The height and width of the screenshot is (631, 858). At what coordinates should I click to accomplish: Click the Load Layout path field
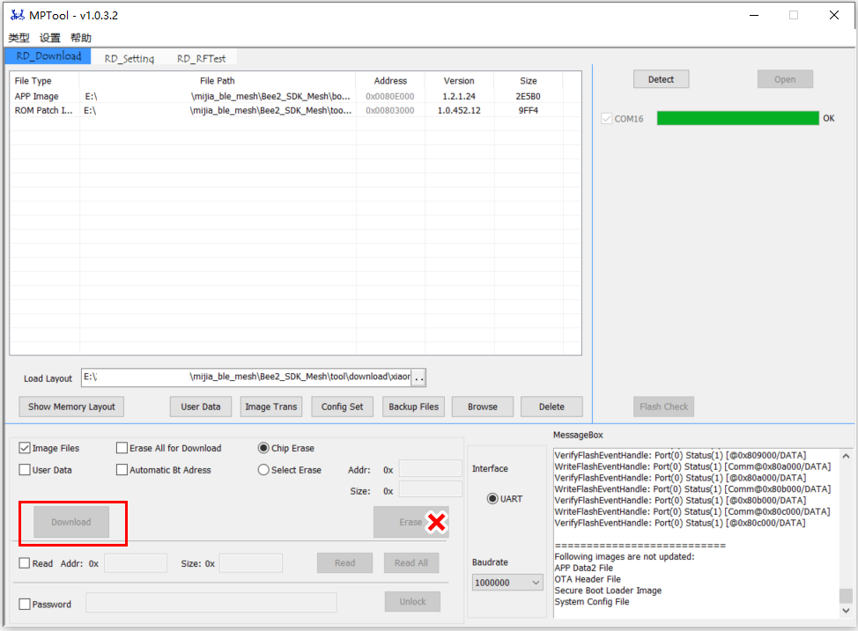click(x=247, y=378)
